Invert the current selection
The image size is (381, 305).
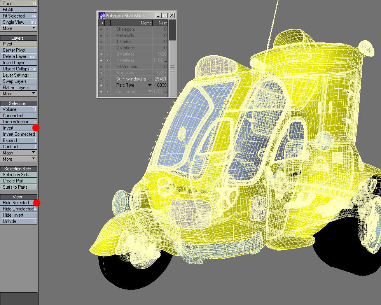pyautogui.click(x=19, y=128)
